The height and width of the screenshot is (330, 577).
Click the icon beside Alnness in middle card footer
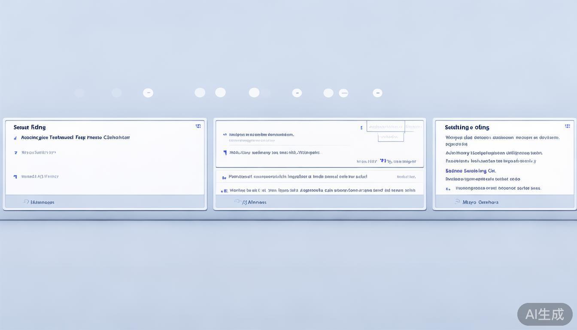coord(237,202)
